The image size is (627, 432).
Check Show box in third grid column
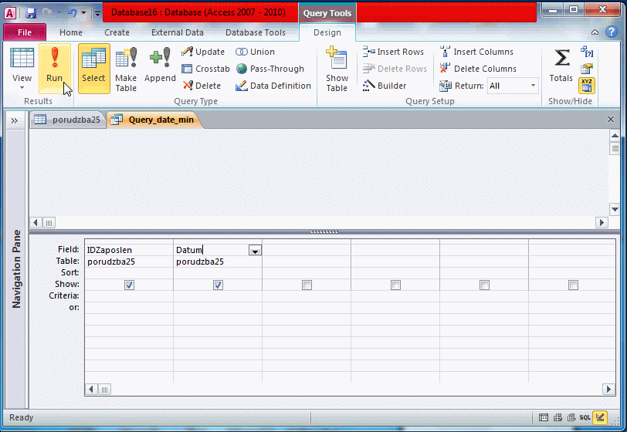(307, 285)
